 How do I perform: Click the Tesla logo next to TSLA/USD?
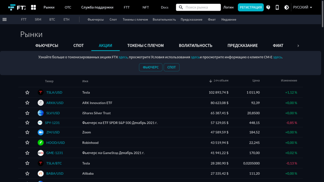[x=40, y=93]
